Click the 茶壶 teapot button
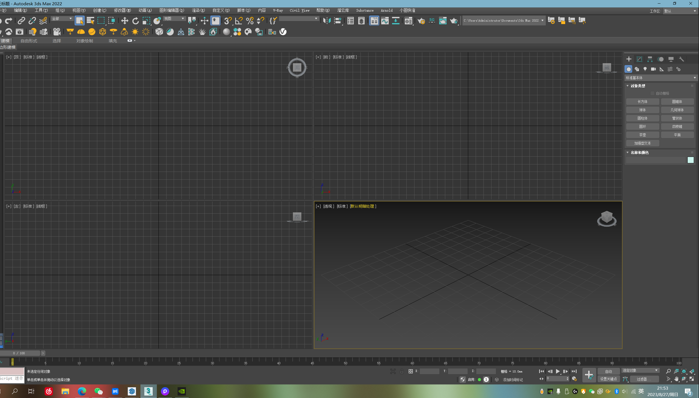This screenshot has width=699, height=398. coord(642,135)
